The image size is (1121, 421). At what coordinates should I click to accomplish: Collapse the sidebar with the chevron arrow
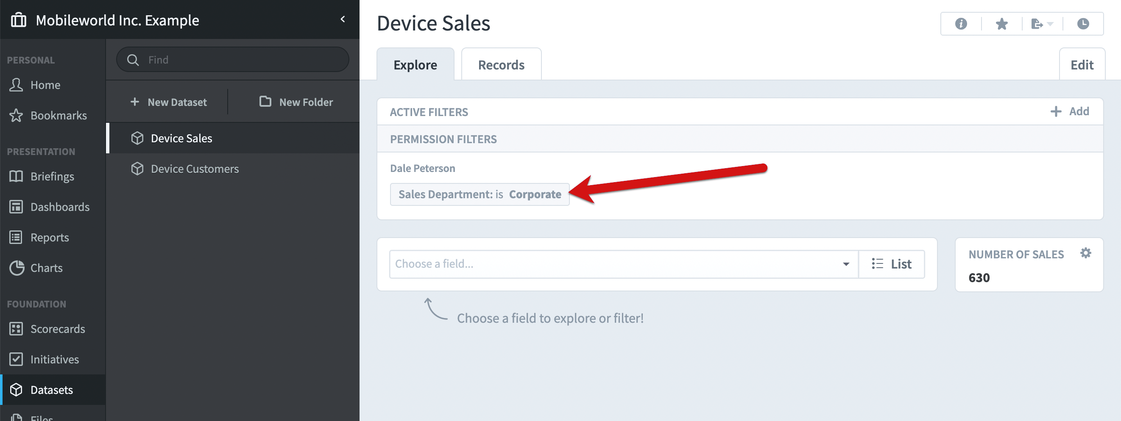(x=343, y=19)
